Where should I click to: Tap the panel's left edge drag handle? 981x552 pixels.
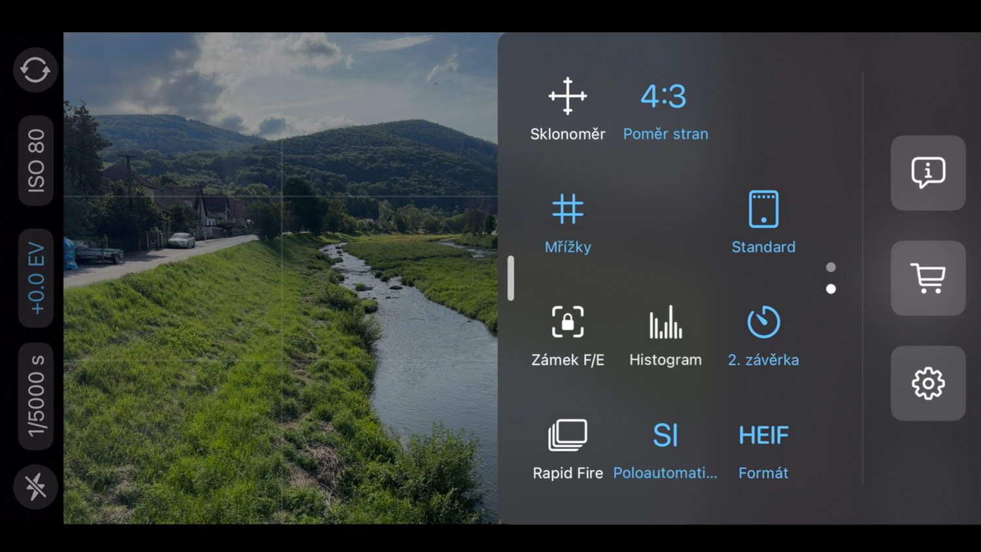point(511,278)
